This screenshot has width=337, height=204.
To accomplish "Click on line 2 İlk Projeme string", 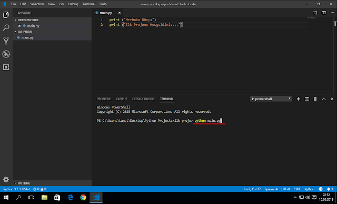I will (152, 25).
